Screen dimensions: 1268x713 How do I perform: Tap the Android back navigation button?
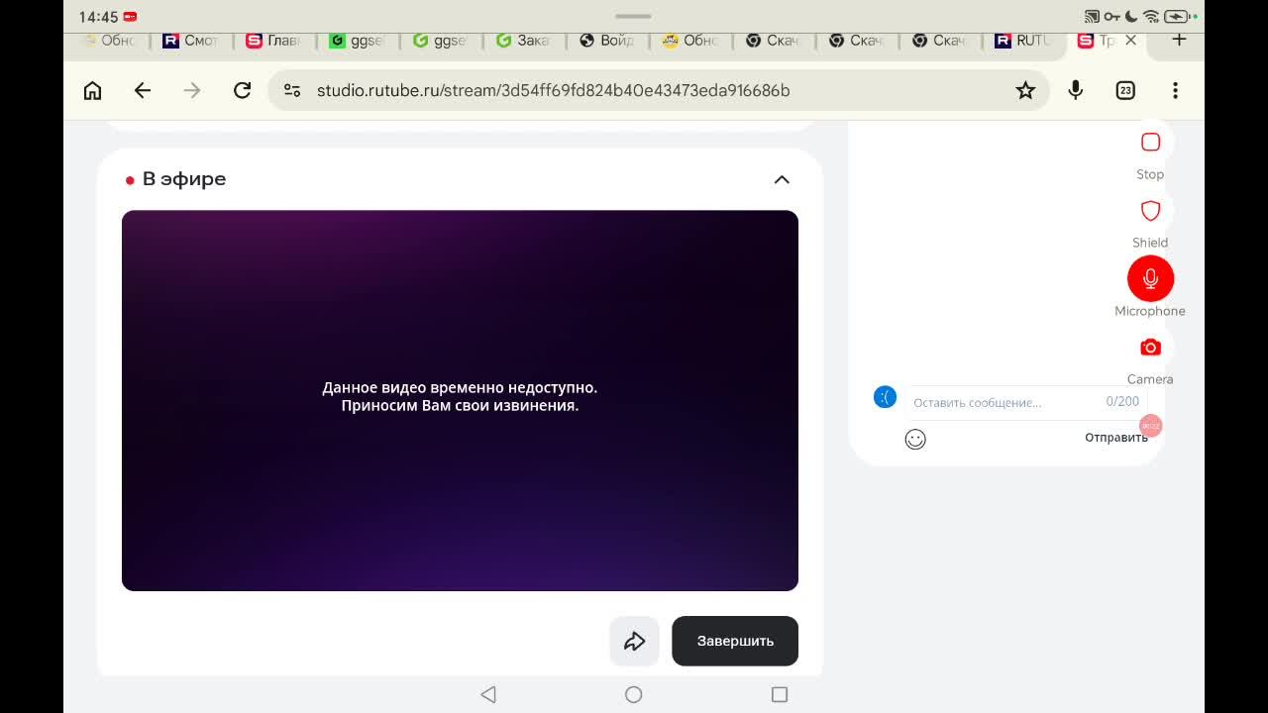click(487, 694)
